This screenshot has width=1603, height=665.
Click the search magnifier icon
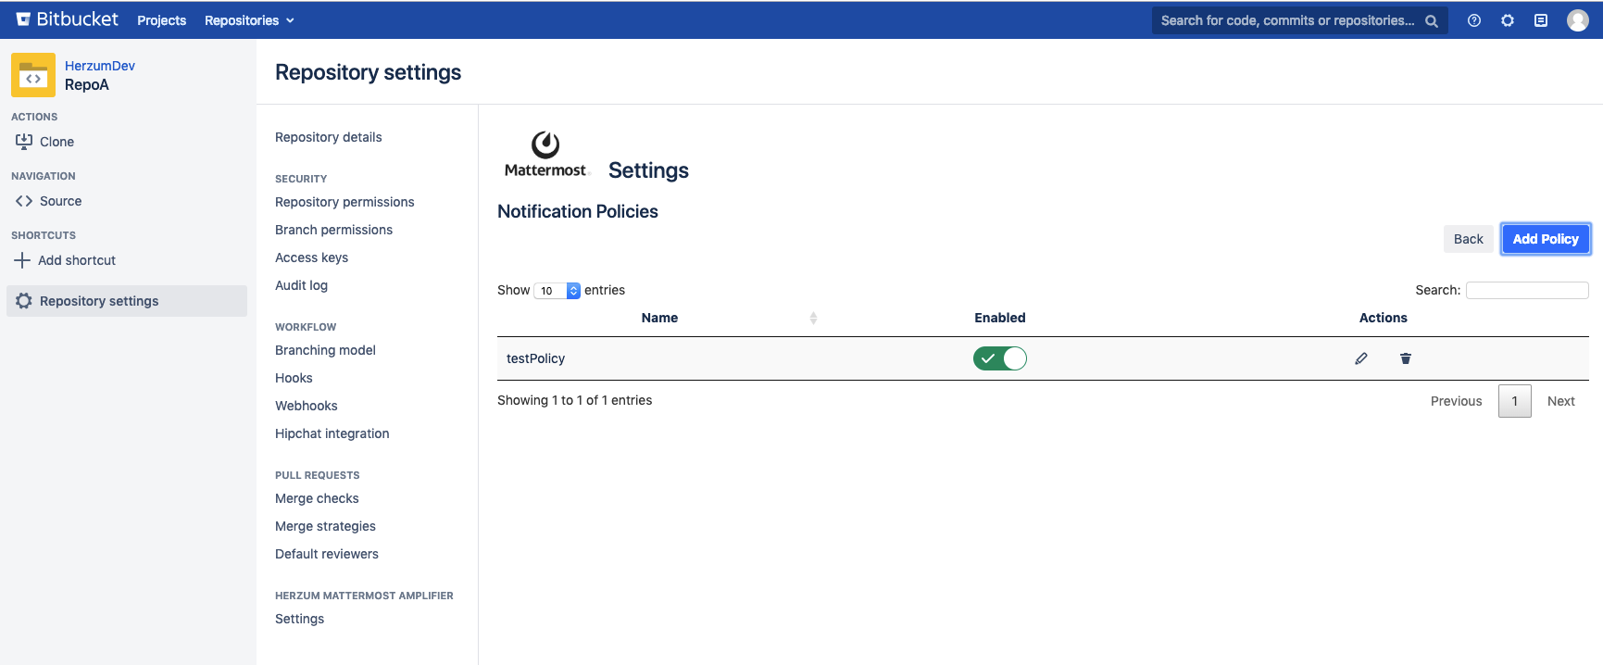1431,20
